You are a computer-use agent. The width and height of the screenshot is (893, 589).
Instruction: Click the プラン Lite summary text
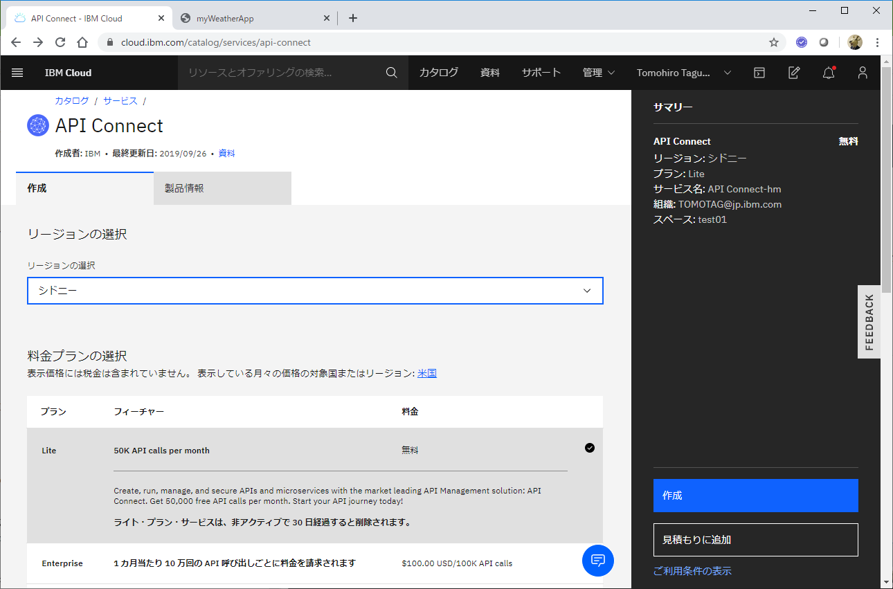[679, 174]
